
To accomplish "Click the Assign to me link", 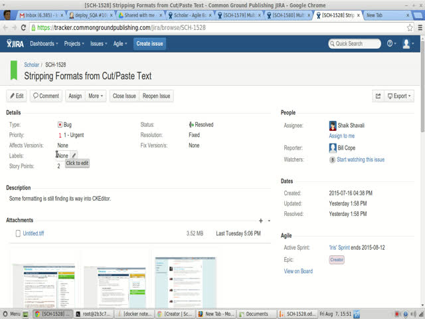I will point(341,136).
